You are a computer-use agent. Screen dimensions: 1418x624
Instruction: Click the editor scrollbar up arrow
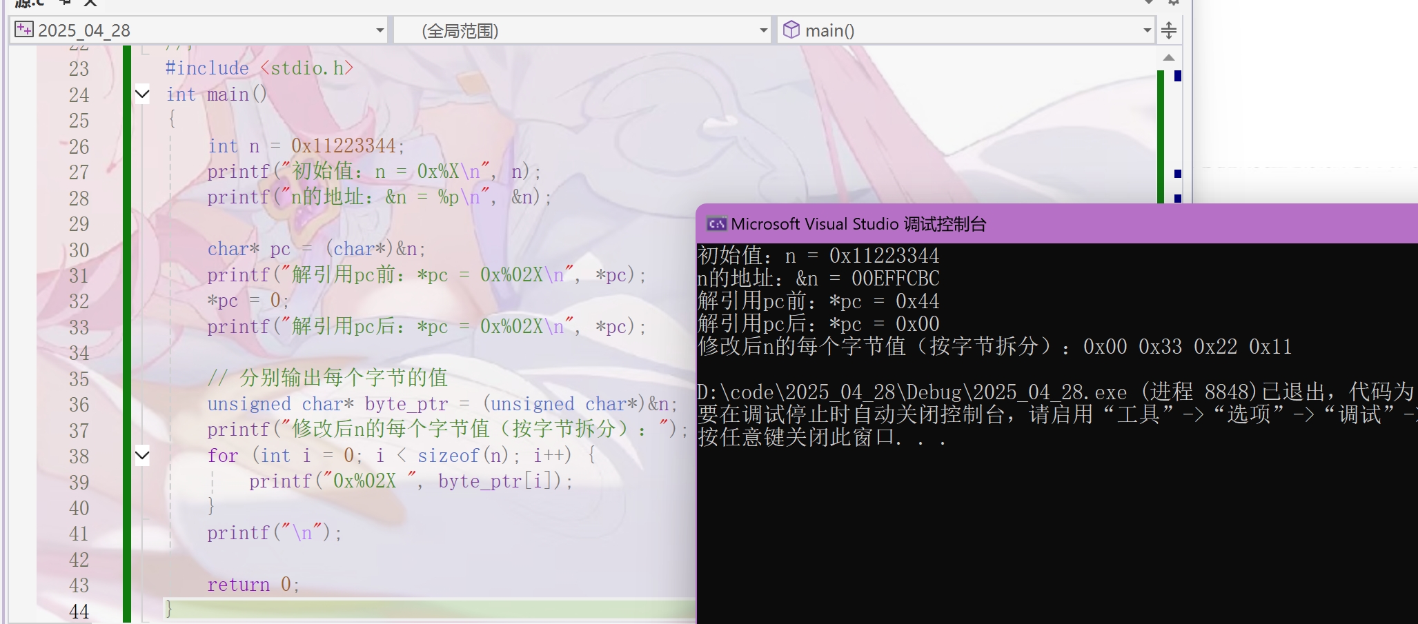(x=1169, y=57)
